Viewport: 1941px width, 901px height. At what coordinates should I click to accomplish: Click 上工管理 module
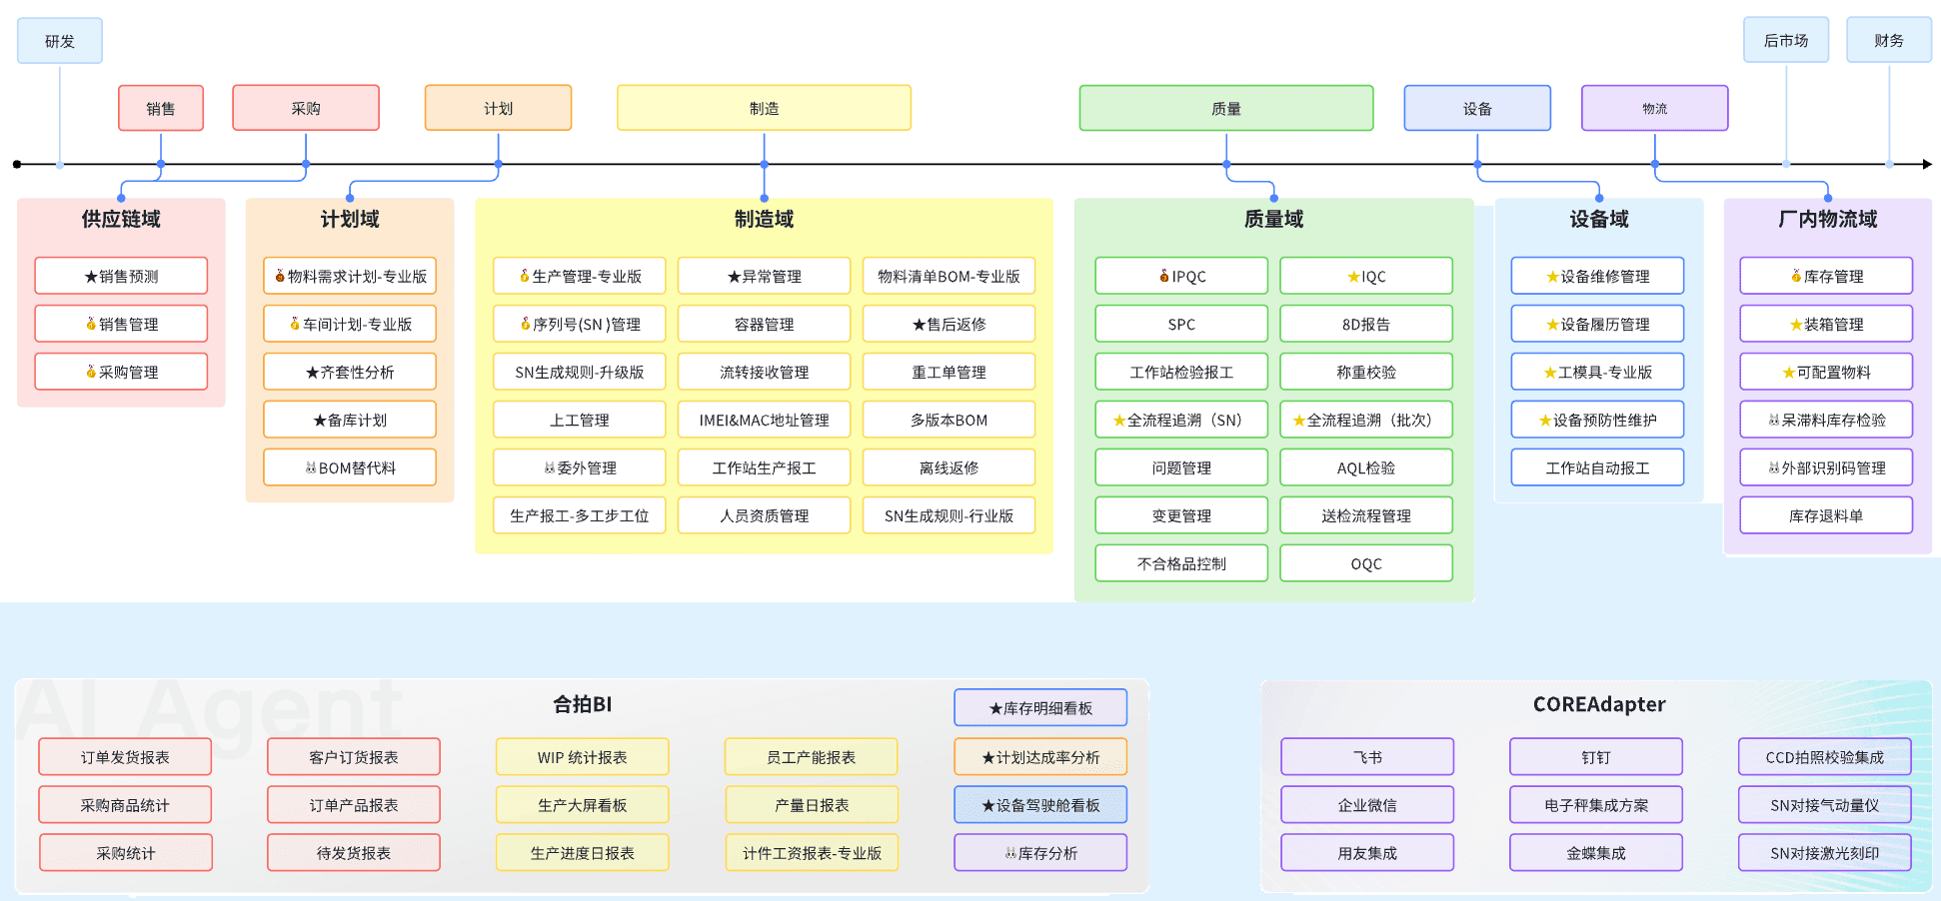580,420
